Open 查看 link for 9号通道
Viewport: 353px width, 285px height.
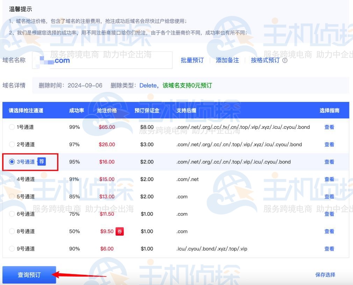(329, 249)
